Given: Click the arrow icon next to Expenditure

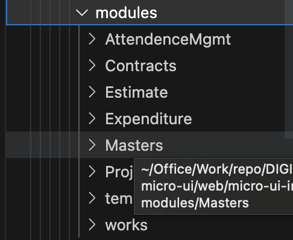Looking at the screenshot, I should pyautogui.click(x=92, y=119).
